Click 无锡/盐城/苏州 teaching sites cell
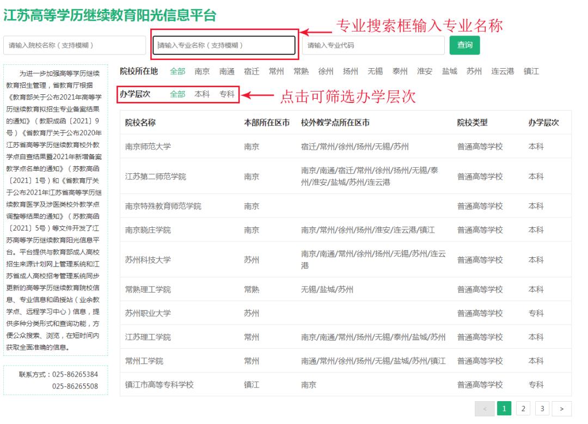This screenshot has width=588, height=424. tap(327, 290)
